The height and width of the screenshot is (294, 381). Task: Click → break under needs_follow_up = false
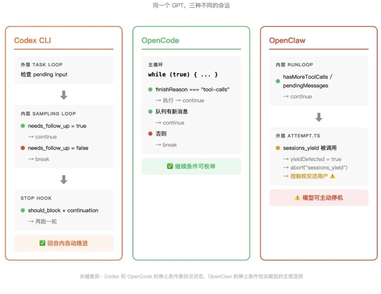[39, 159]
